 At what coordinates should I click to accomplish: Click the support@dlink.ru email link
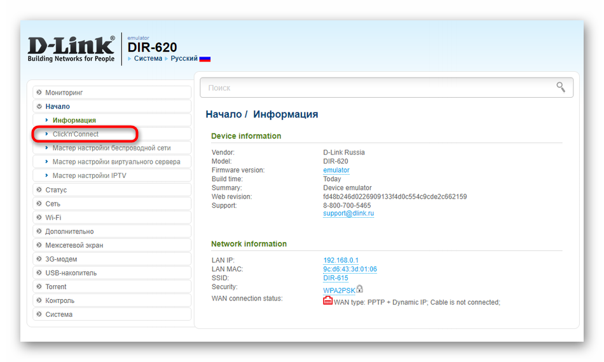coord(348,214)
